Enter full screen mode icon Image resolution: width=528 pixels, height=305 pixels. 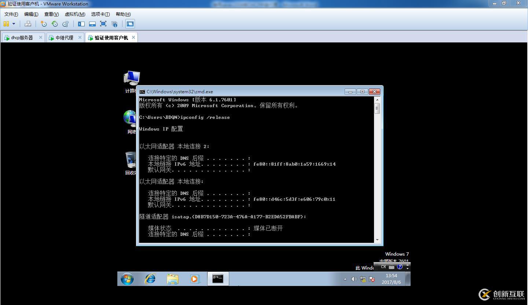point(103,24)
